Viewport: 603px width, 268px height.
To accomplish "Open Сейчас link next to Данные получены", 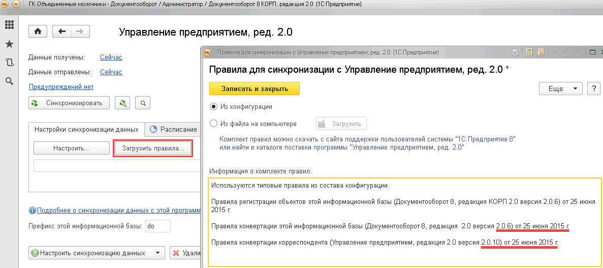I will [x=111, y=57].
